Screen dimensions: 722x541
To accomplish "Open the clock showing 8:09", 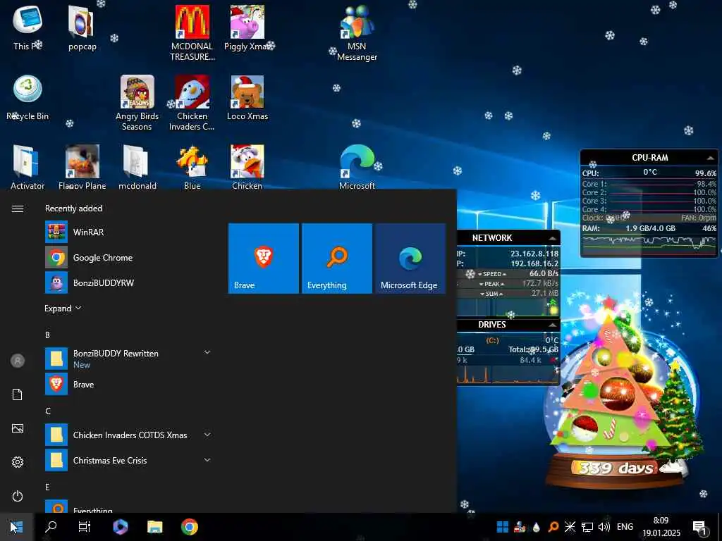I will click(661, 527).
